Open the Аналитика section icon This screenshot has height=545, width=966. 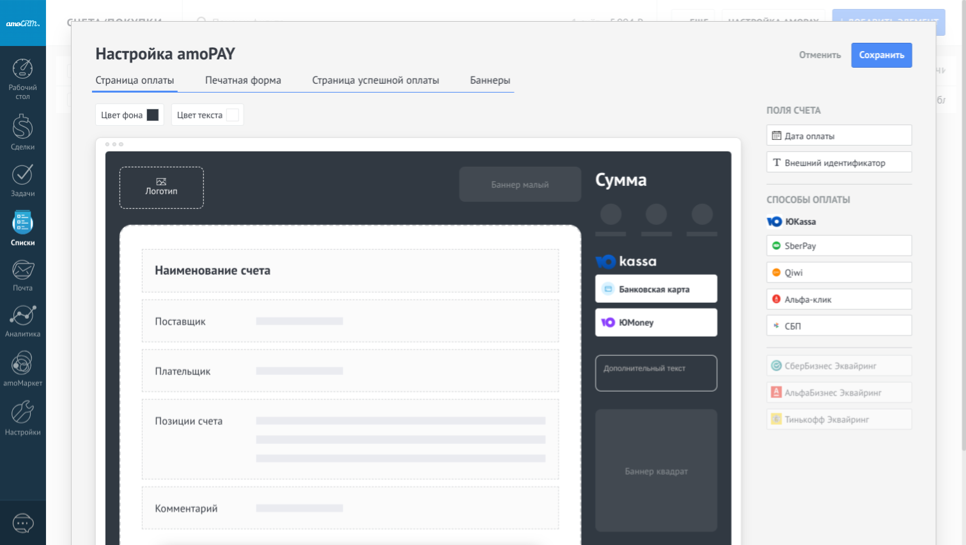click(22, 316)
